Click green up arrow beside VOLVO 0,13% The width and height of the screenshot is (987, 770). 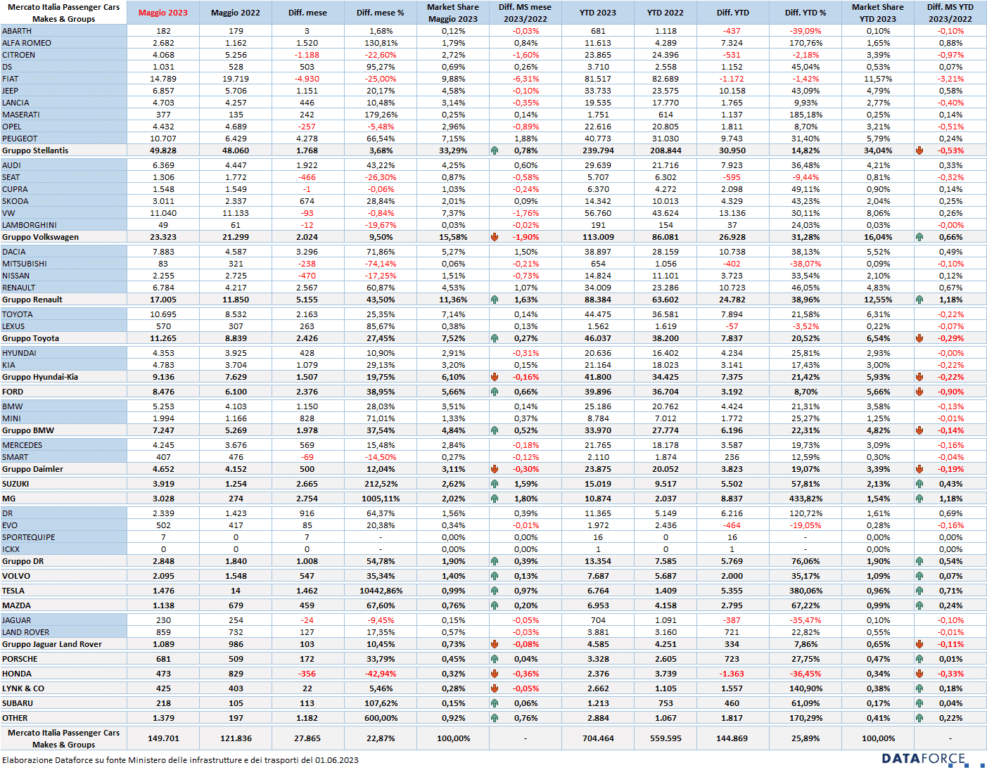[495, 576]
